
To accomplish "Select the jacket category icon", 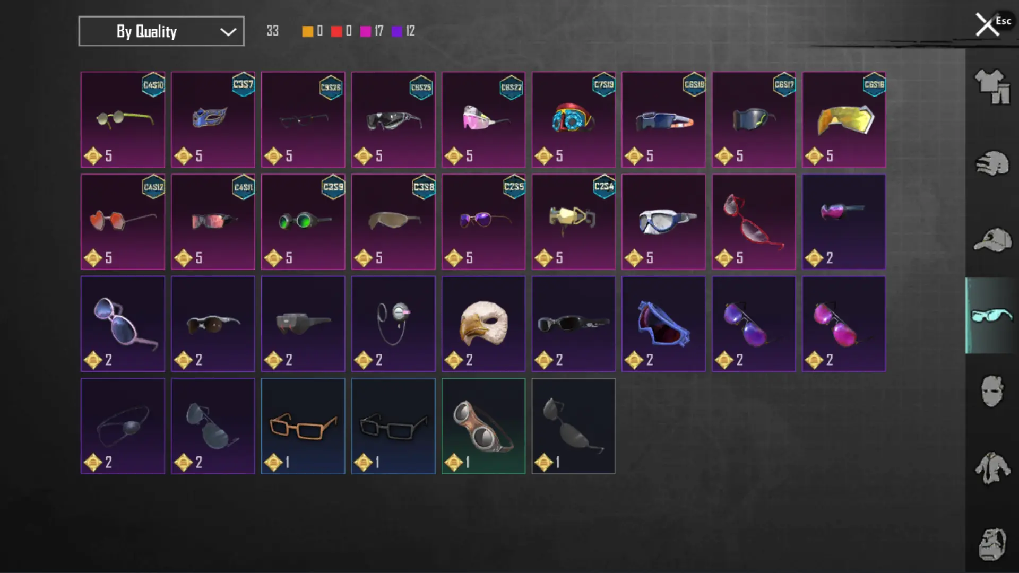I will (x=992, y=468).
